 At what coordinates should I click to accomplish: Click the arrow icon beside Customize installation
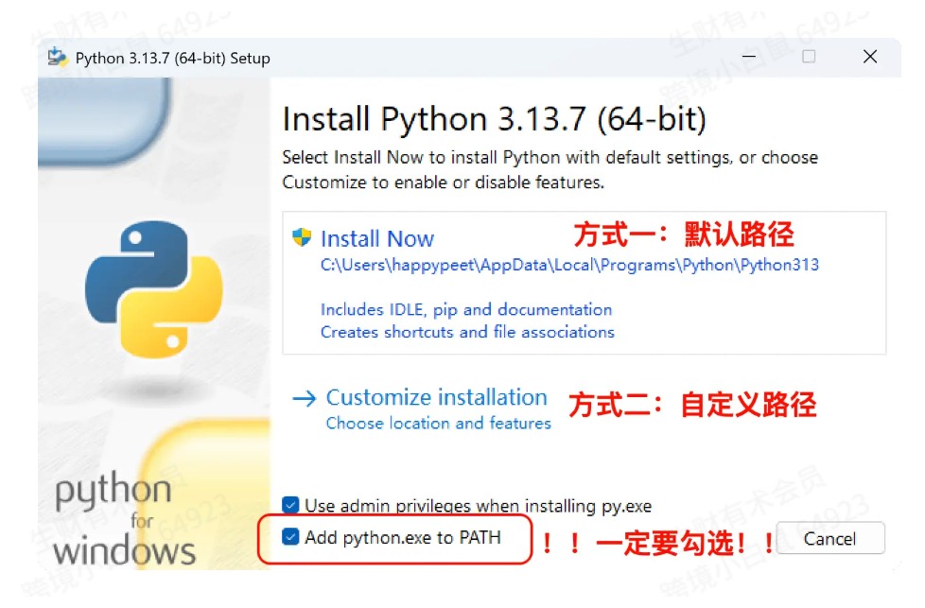[x=305, y=399]
